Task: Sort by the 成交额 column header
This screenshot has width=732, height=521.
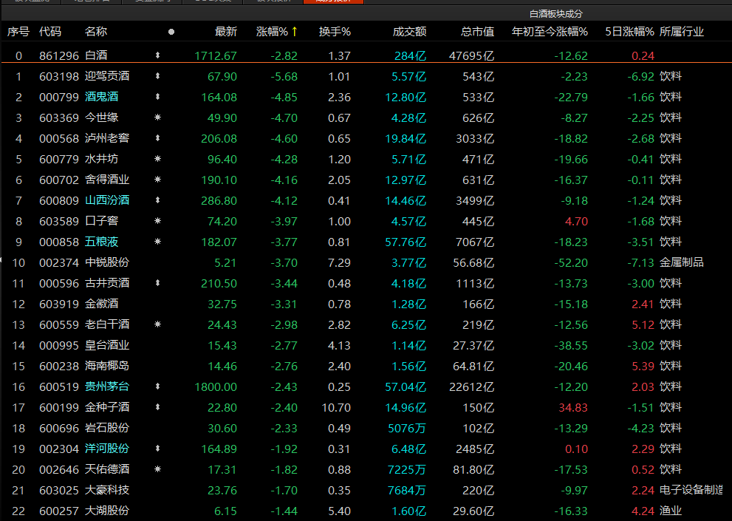Action: 409,32
